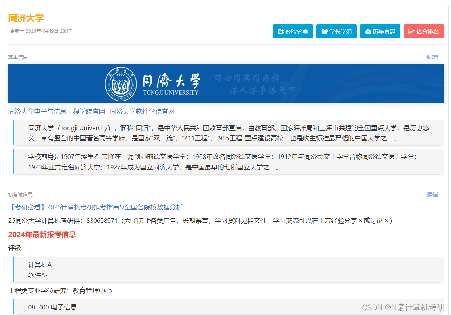
Task: Click the chart icon in 估分排名
Action: [411, 32]
